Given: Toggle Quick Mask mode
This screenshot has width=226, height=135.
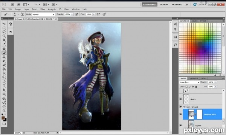Looking at the screenshot, I should 4,124.
